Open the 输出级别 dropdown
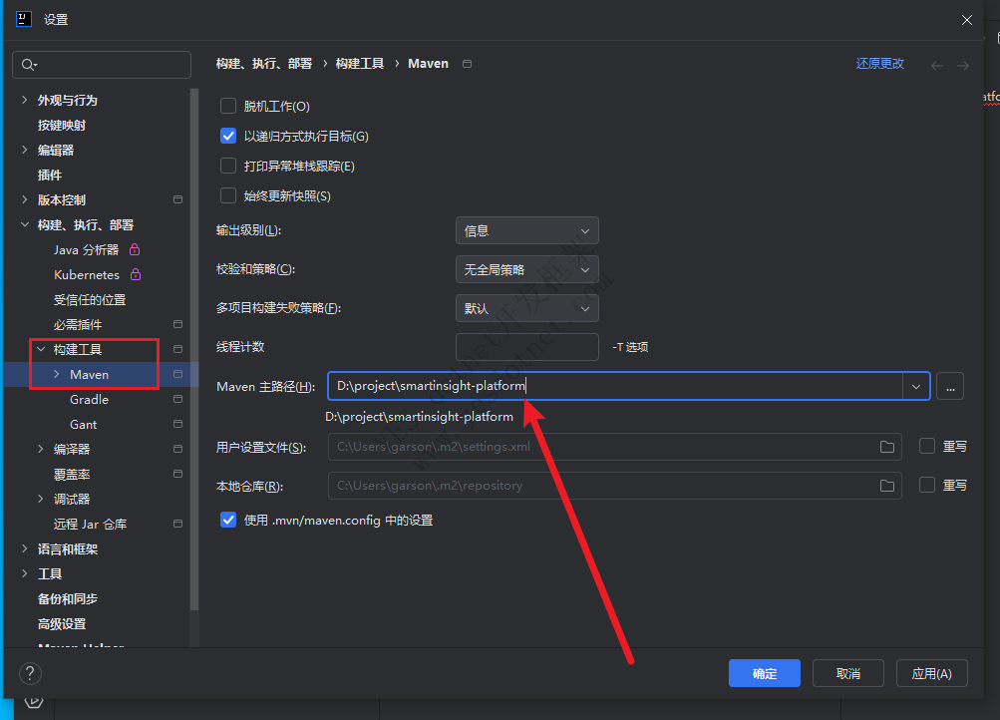This screenshot has width=1000, height=720. [x=526, y=230]
